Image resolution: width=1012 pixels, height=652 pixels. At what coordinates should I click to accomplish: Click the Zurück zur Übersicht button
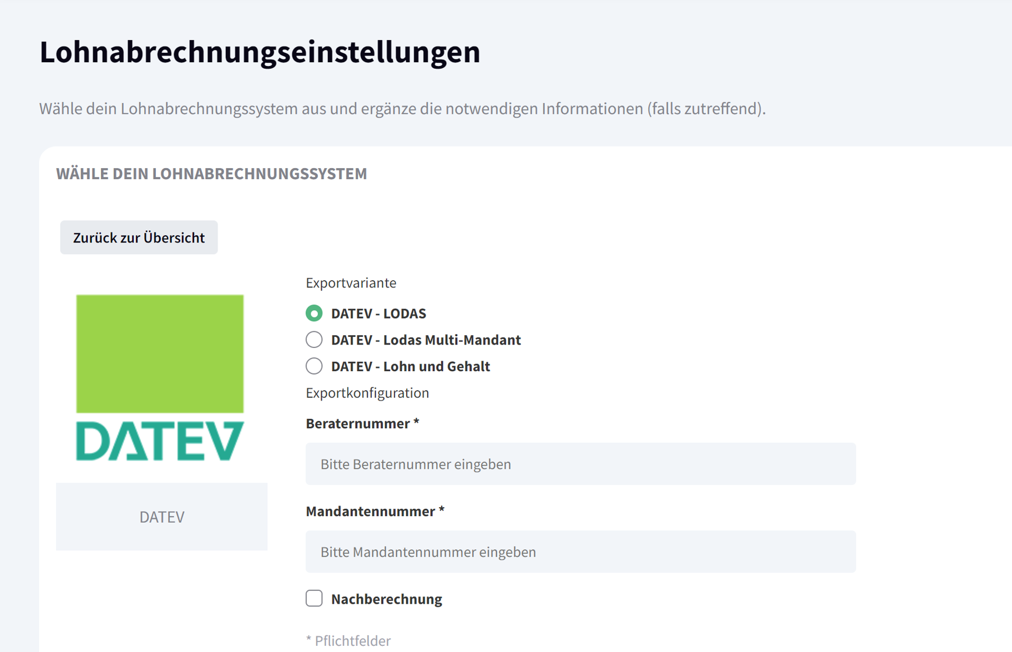point(139,237)
